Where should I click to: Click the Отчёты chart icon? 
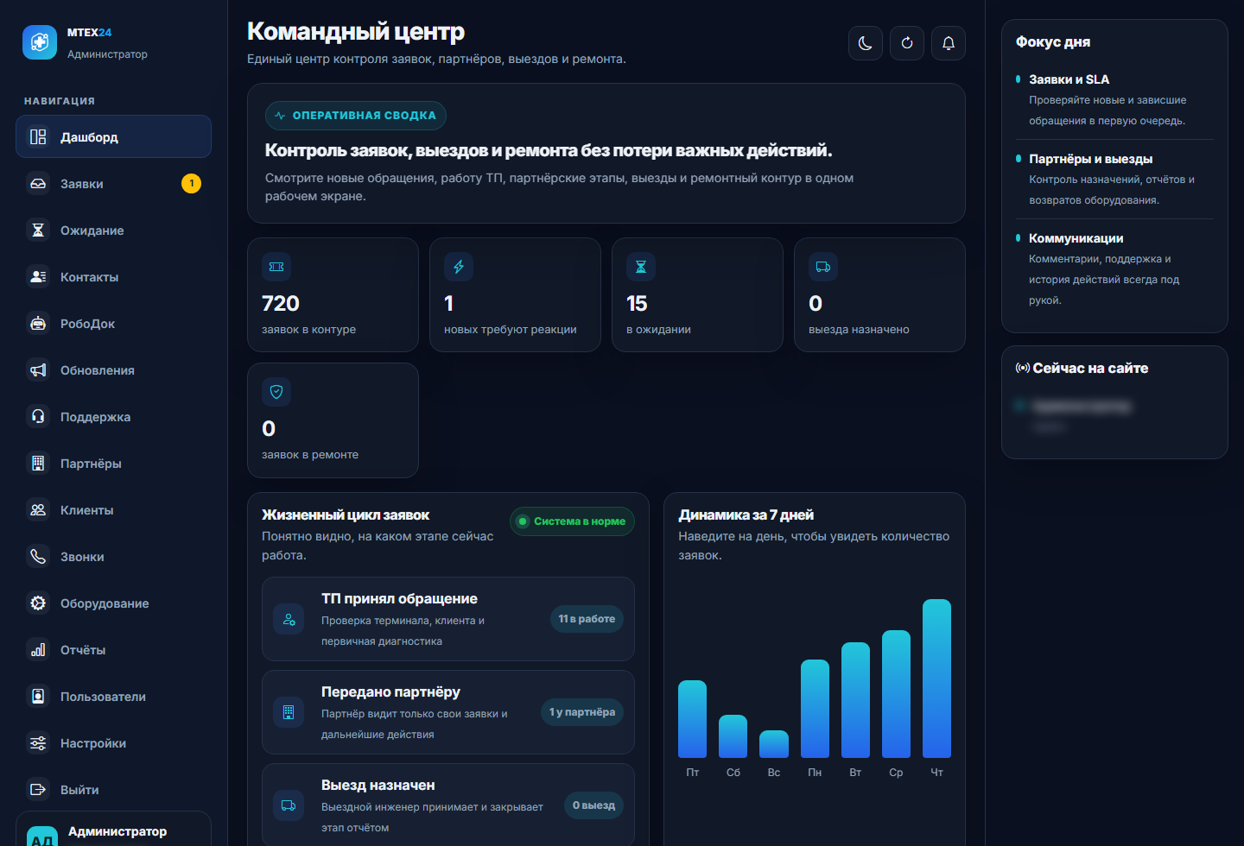(38, 649)
